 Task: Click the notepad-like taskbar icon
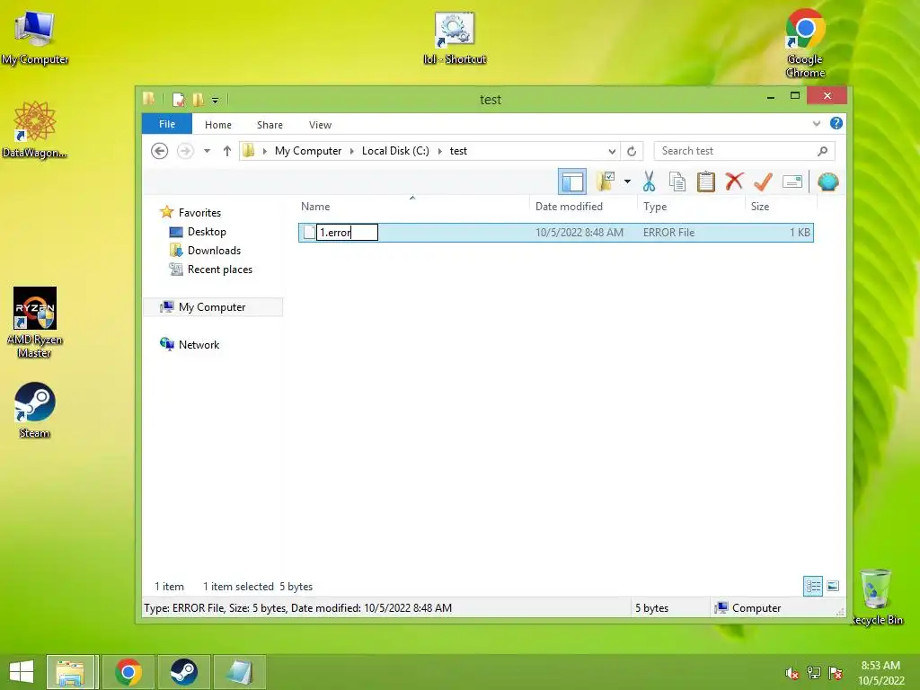click(239, 672)
